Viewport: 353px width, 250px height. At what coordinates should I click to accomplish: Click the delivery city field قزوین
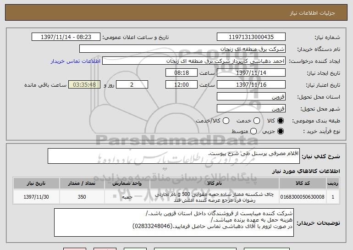(251, 108)
